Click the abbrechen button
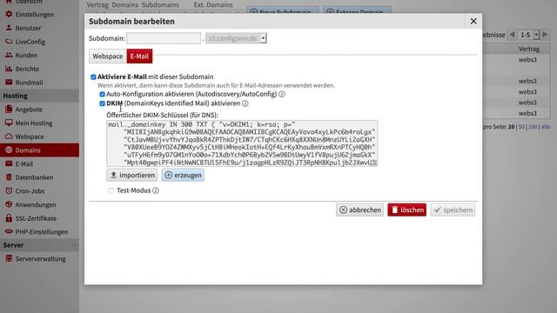The height and width of the screenshot is (313, 557). click(x=359, y=210)
